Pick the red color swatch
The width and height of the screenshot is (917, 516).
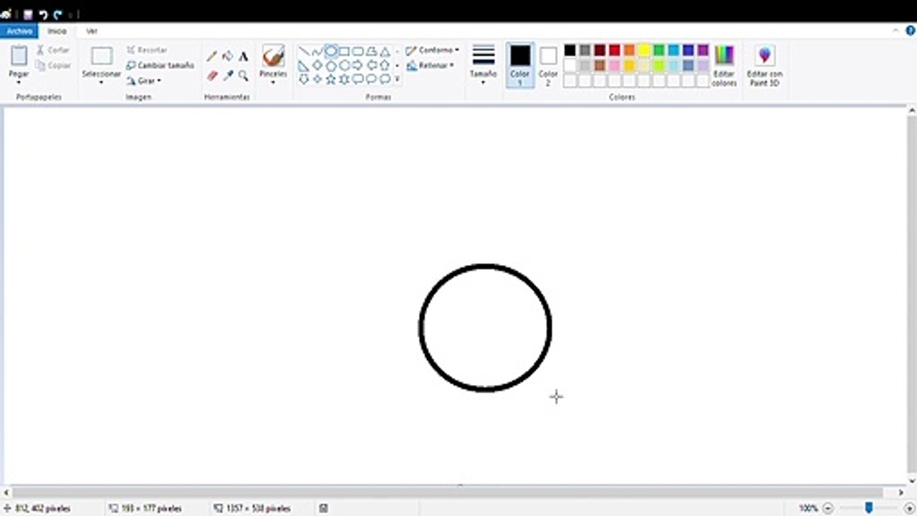tap(614, 50)
